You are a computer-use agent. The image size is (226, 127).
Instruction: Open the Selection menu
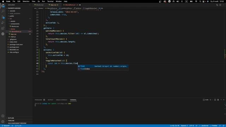(x=26, y=1)
